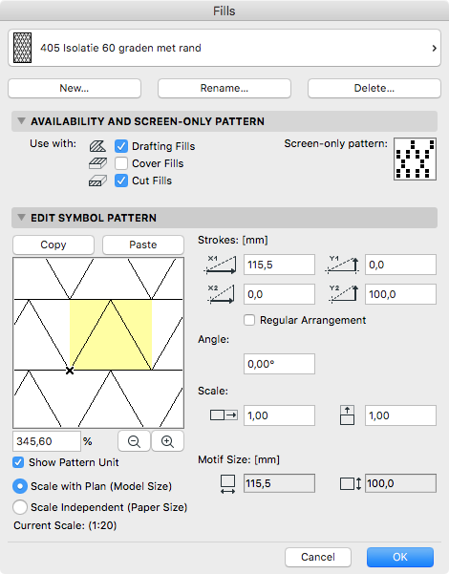Click the Paste button
This screenshot has height=574, width=449.
[x=143, y=244]
